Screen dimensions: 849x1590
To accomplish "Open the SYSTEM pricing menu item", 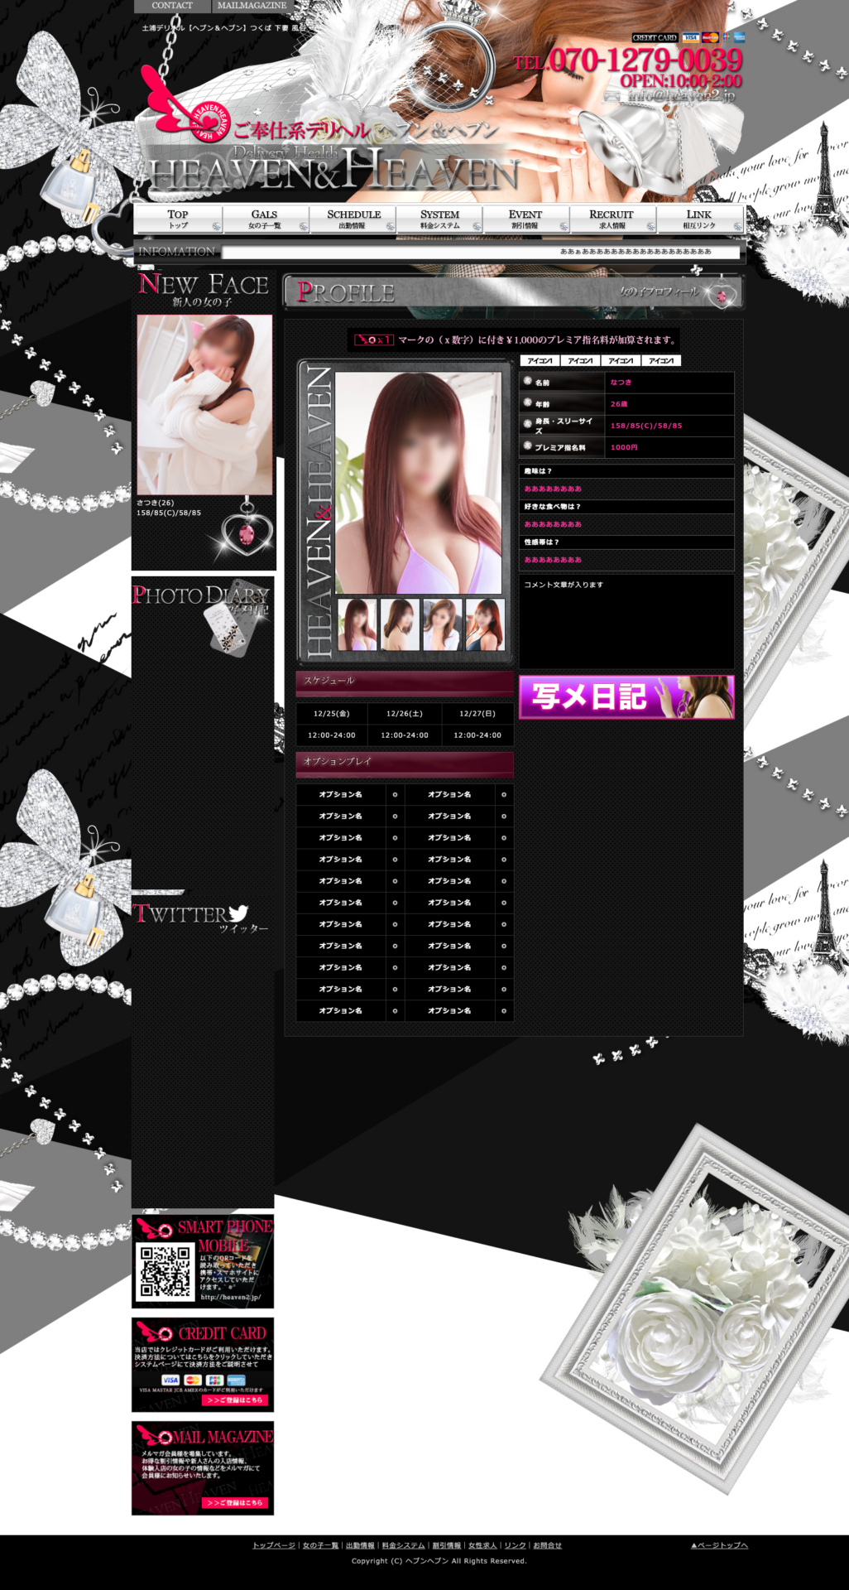I will click(x=439, y=219).
